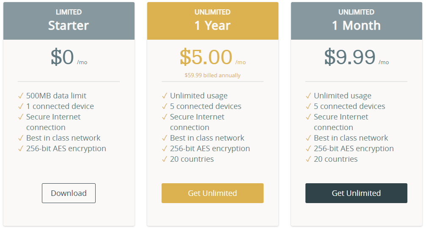Screen dimensions: 426x228
Task: Click Secure Internet connection text in Starter plan
Action: pyautogui.click(x=53, y=122)
